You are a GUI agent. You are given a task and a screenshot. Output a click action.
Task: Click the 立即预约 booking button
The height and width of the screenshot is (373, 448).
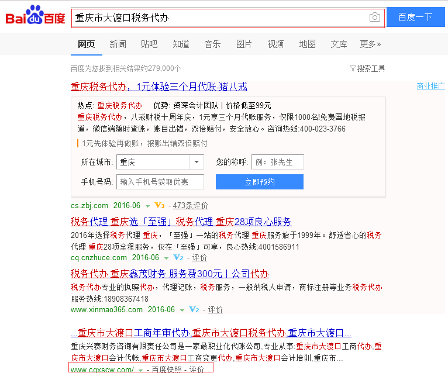pyautogui.click(x=259, y=182)
